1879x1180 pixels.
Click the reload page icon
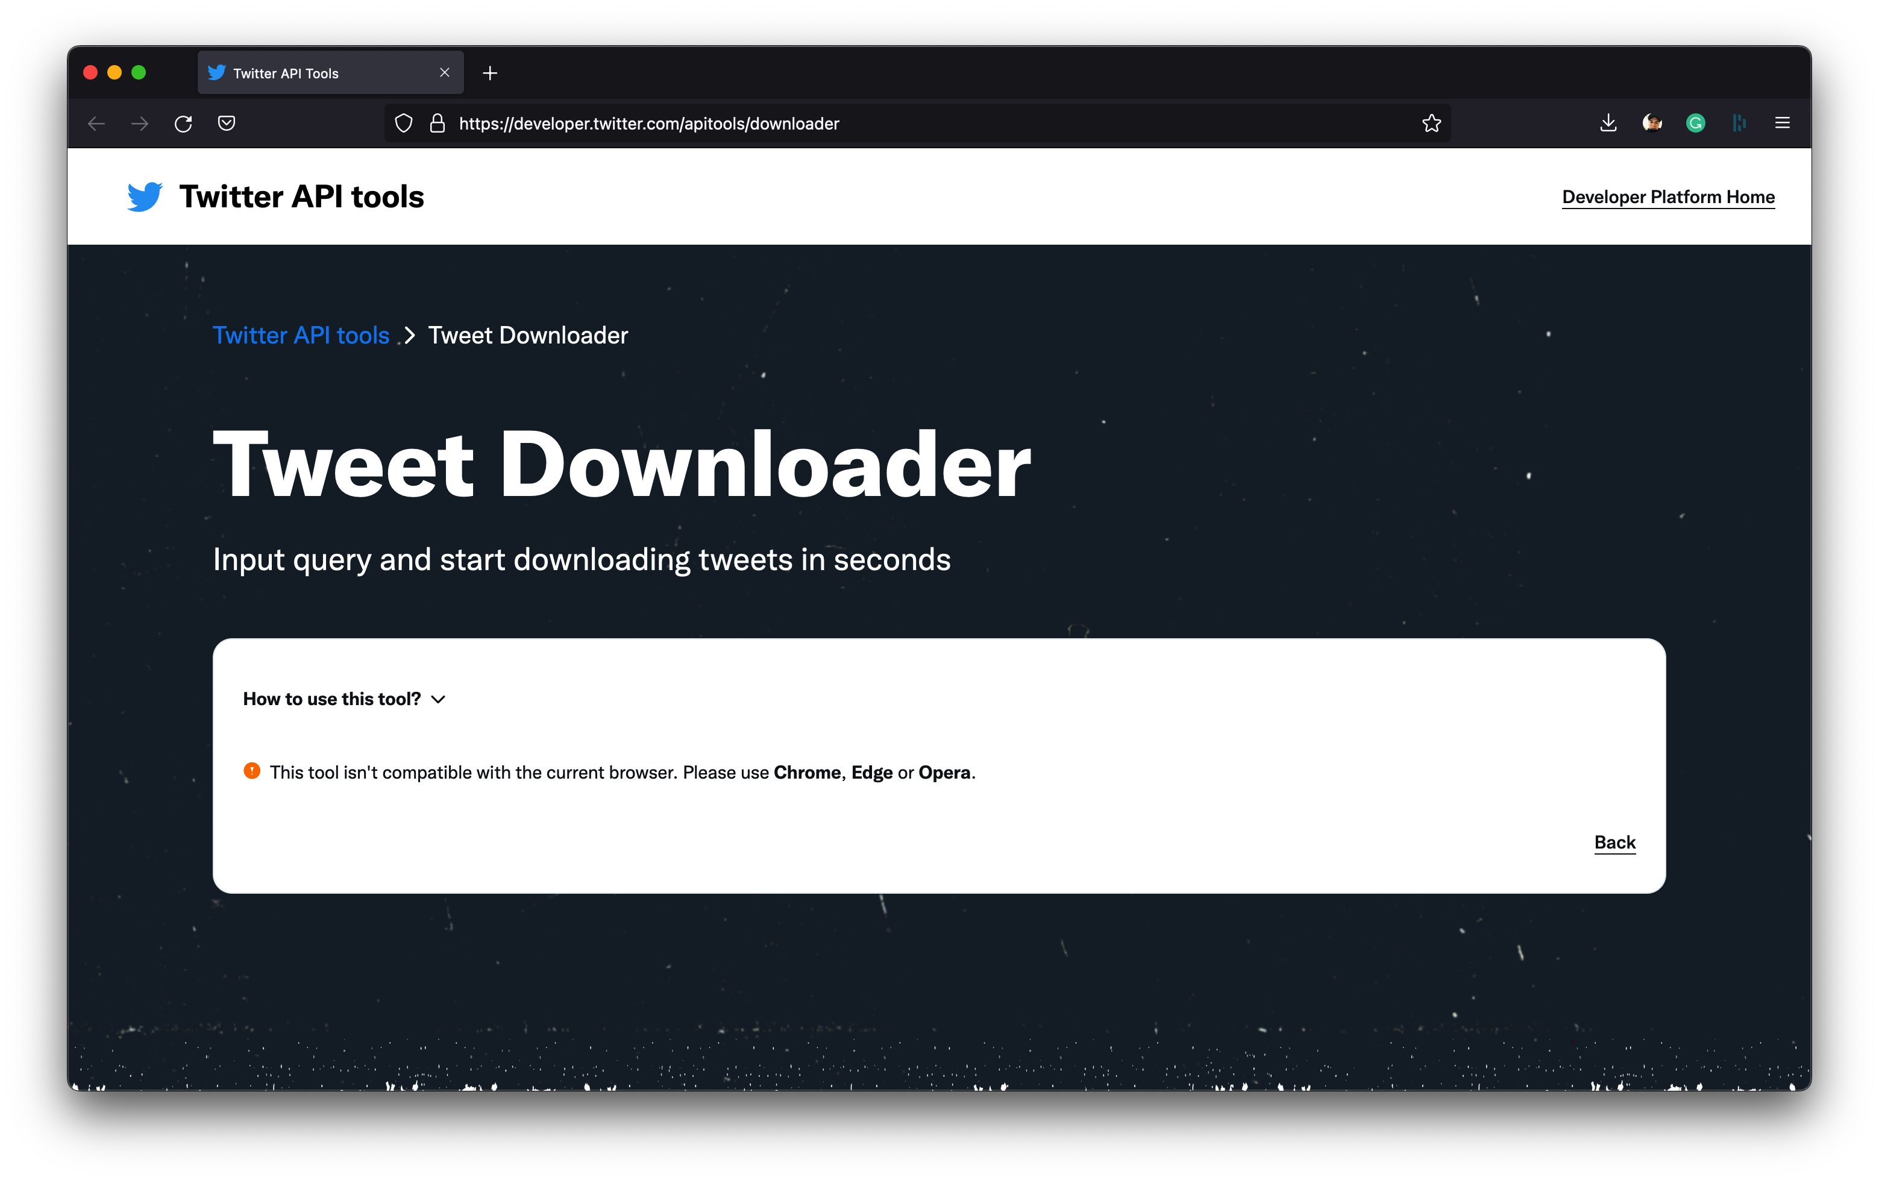[x=183, y=124]
